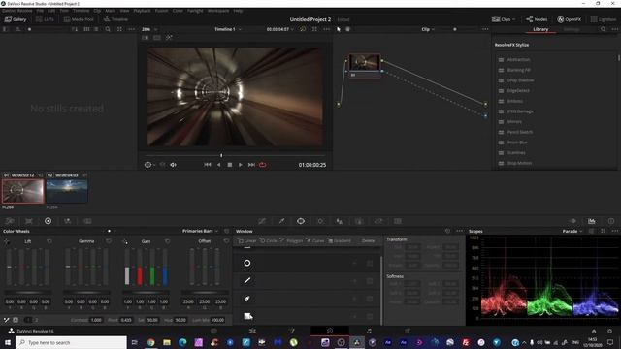Image resolution: width=621 pixels, height=349 pixels.
Task: Toggle the OpenFX panel
Action: (570, 19)
